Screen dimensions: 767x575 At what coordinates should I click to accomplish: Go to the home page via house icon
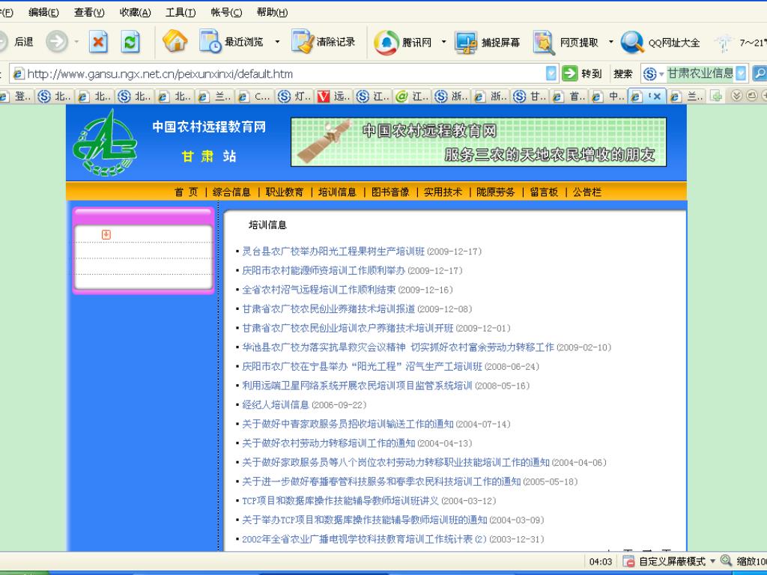(175, 41)
